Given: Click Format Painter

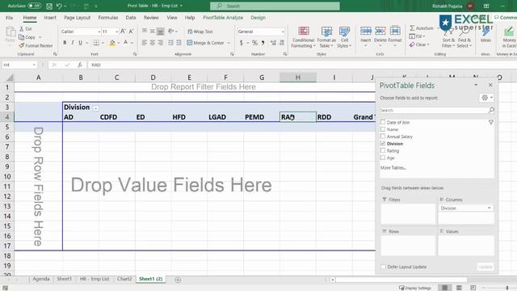Looking at the screenshot, I should (36, 45).
